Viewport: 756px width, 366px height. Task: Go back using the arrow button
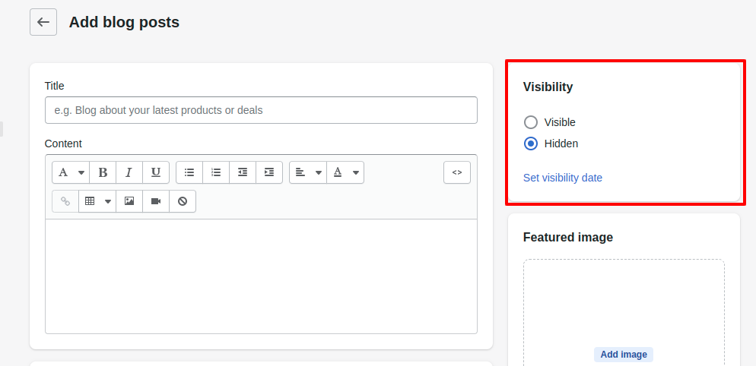point(43,22)
